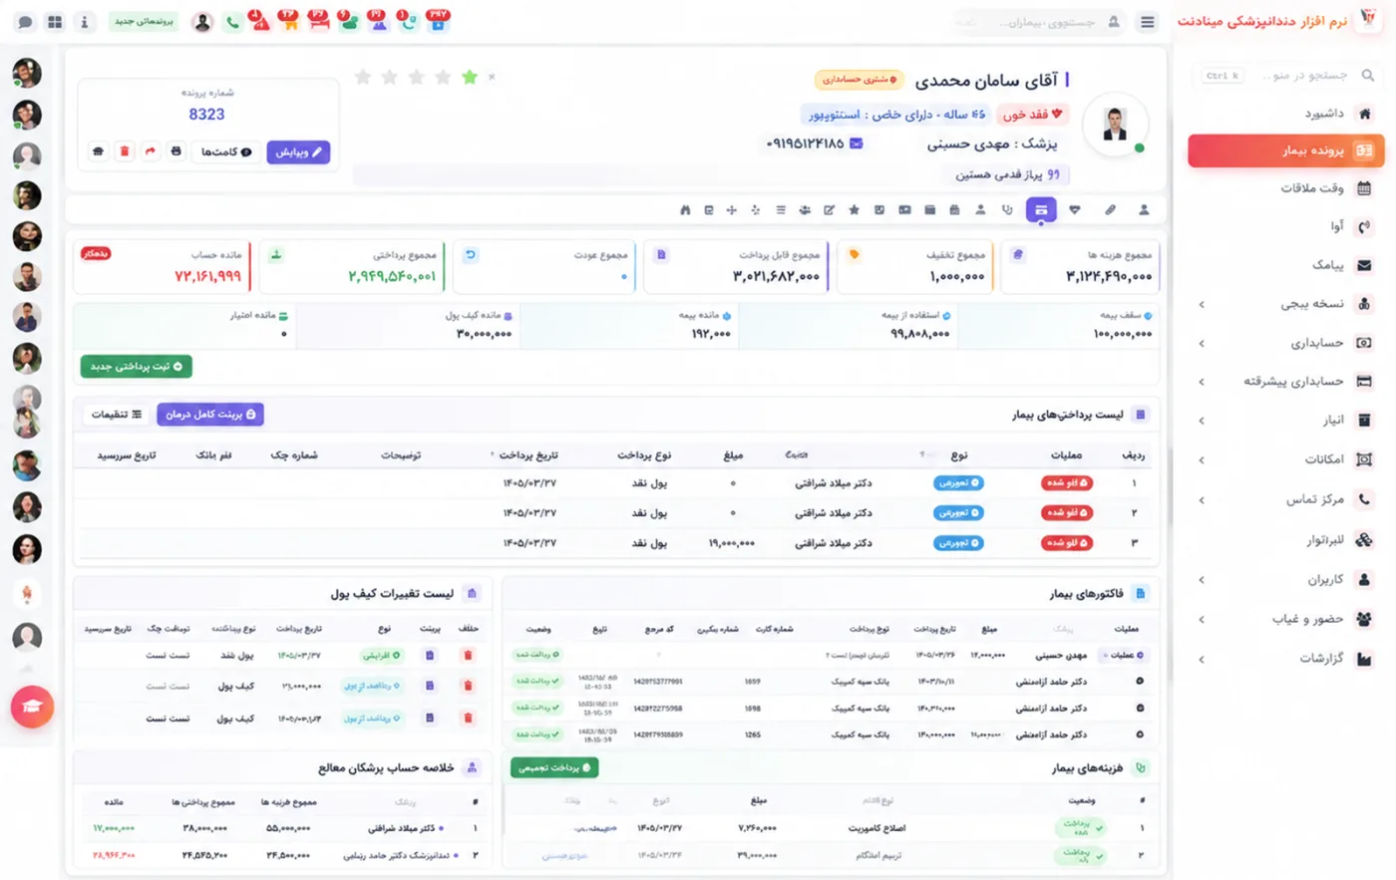
Task: Open داشبورد in the sidebar
Action: pyautogui.click(x=1286, y=114)
